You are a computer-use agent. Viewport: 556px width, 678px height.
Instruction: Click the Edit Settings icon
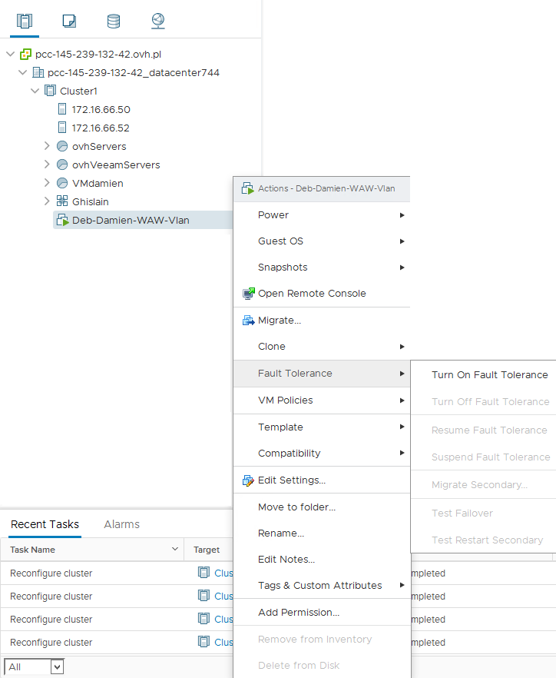click(248, 480)
